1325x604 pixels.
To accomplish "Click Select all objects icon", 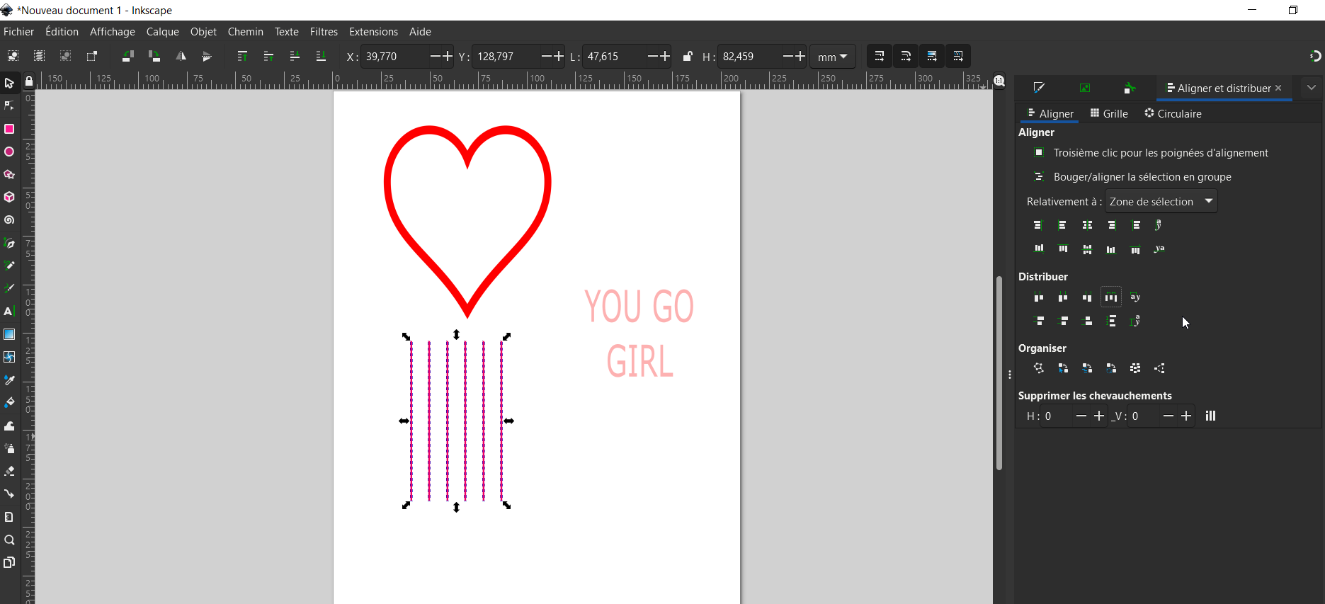I will point(13,56).
